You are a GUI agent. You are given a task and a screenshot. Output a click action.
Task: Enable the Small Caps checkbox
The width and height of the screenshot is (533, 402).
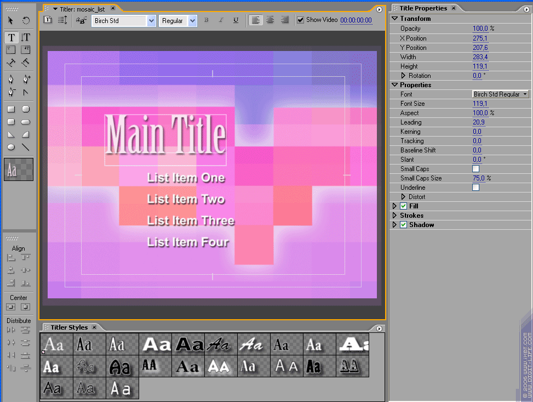click(476, 169)
